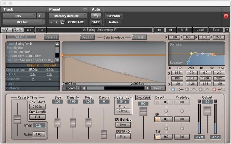Screen dimensions: 231x144
Task: Open the IR1 full plug-in selector dropdown
Action: [24, 22]
